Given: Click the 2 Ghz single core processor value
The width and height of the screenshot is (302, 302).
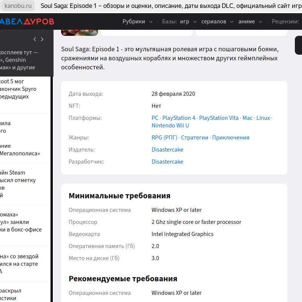Looking at the screenshot, I should (196, 222).
